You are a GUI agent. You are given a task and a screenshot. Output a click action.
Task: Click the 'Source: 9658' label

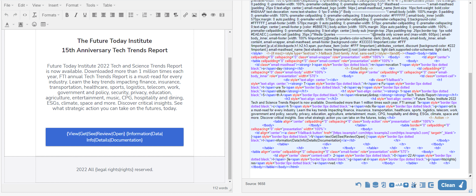(255, 184)
